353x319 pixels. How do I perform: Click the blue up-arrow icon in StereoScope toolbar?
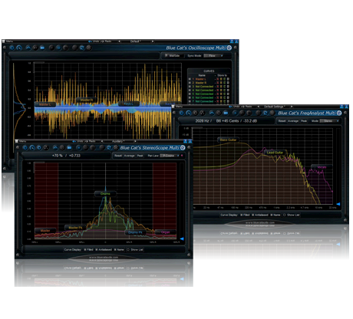55,147
